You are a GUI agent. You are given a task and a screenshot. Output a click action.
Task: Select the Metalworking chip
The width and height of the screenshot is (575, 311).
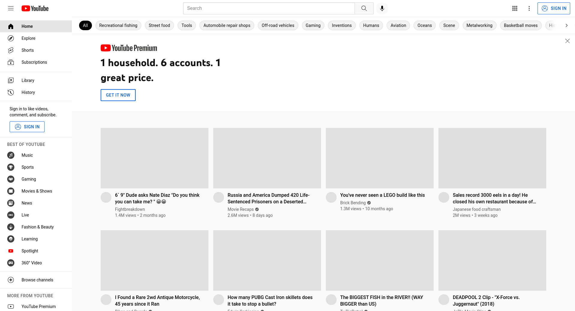click(x=479, y=25)
